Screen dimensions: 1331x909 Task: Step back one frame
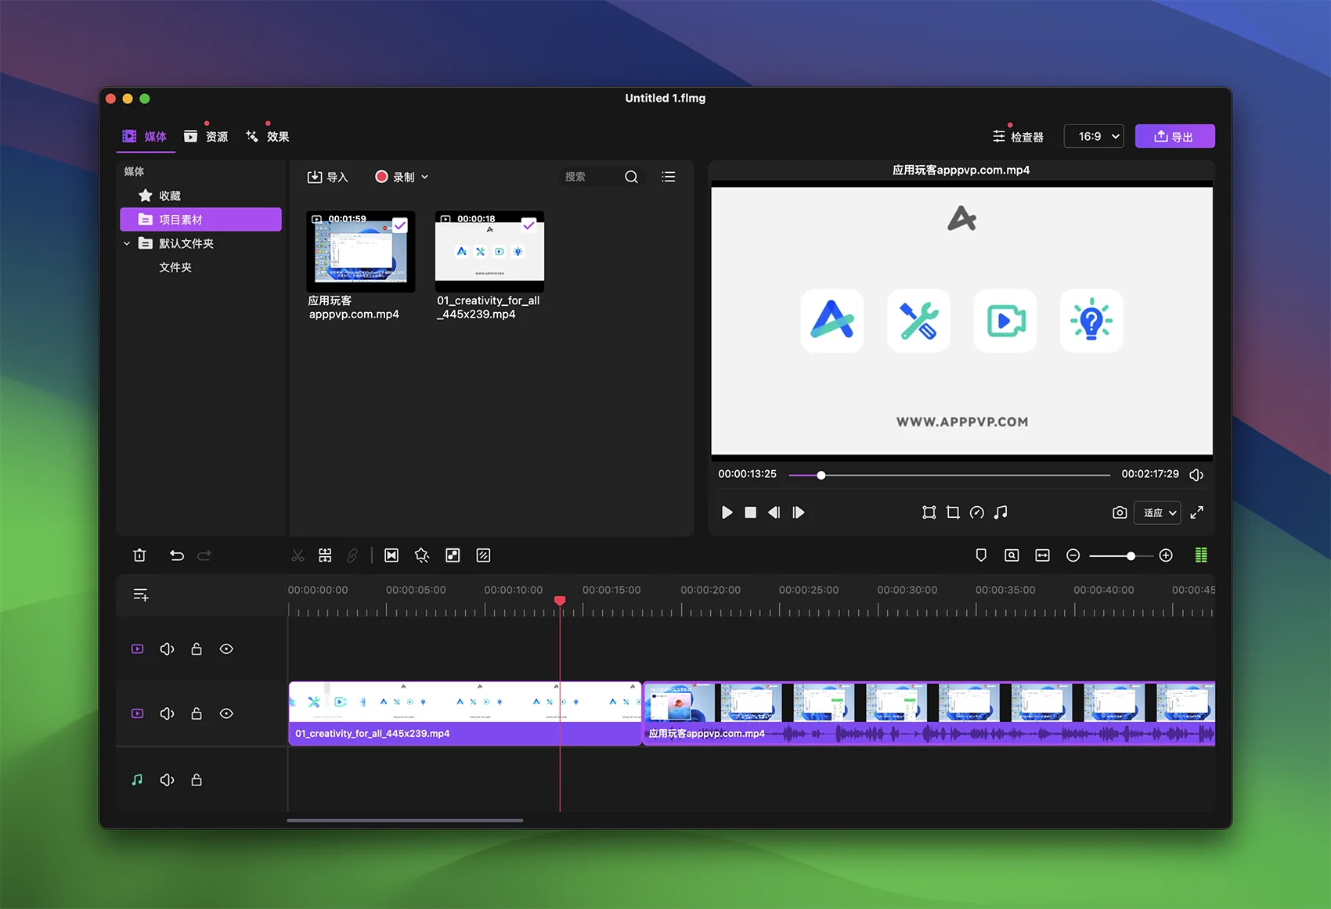coord(774,512)
